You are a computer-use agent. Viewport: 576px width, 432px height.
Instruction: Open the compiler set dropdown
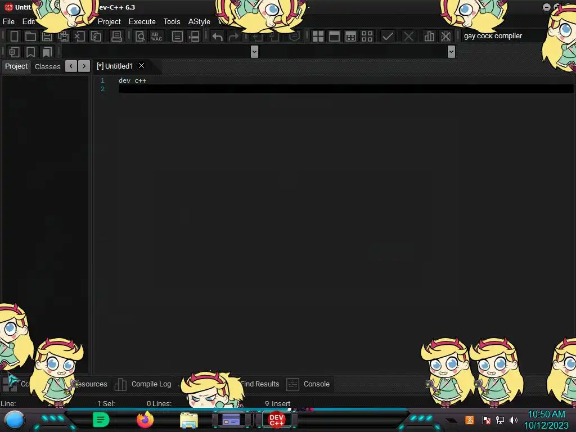pos(502,35)
